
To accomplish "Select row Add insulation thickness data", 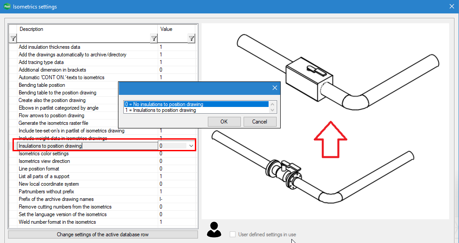I will click(102, 47).
